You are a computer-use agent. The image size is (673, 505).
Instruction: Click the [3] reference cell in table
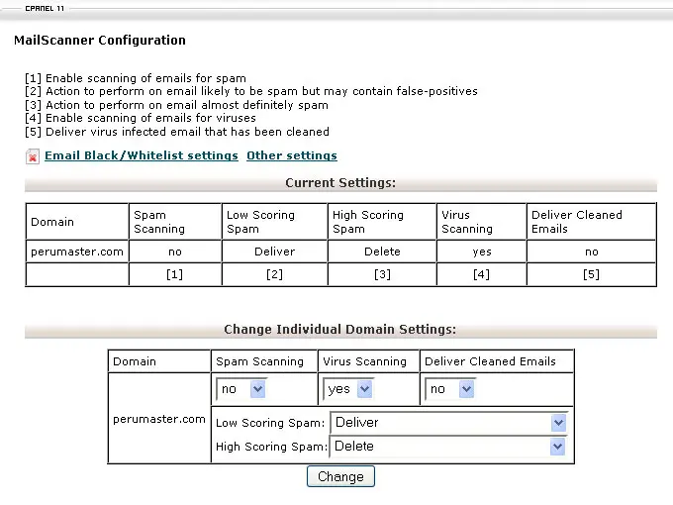382,274
